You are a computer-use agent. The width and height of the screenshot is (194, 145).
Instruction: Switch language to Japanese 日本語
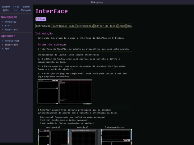coord(16,7)
